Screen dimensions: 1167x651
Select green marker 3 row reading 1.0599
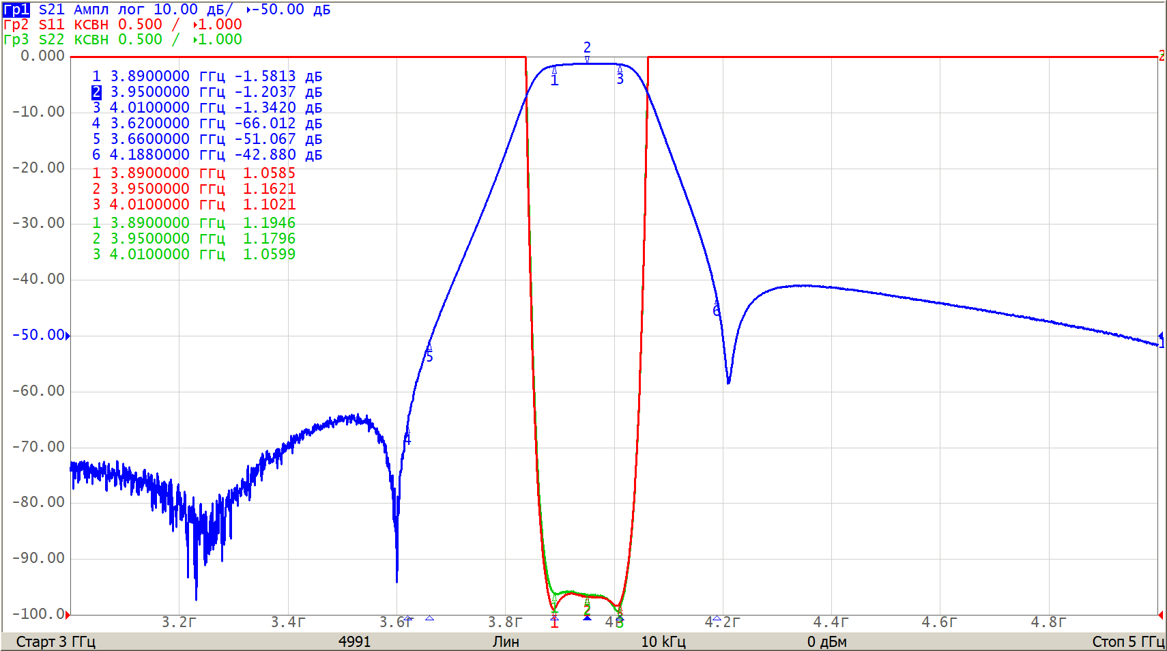tap(194, 255)
